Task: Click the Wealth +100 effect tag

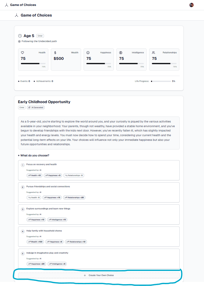Action: pyautogui.click(x=35, y=242)
